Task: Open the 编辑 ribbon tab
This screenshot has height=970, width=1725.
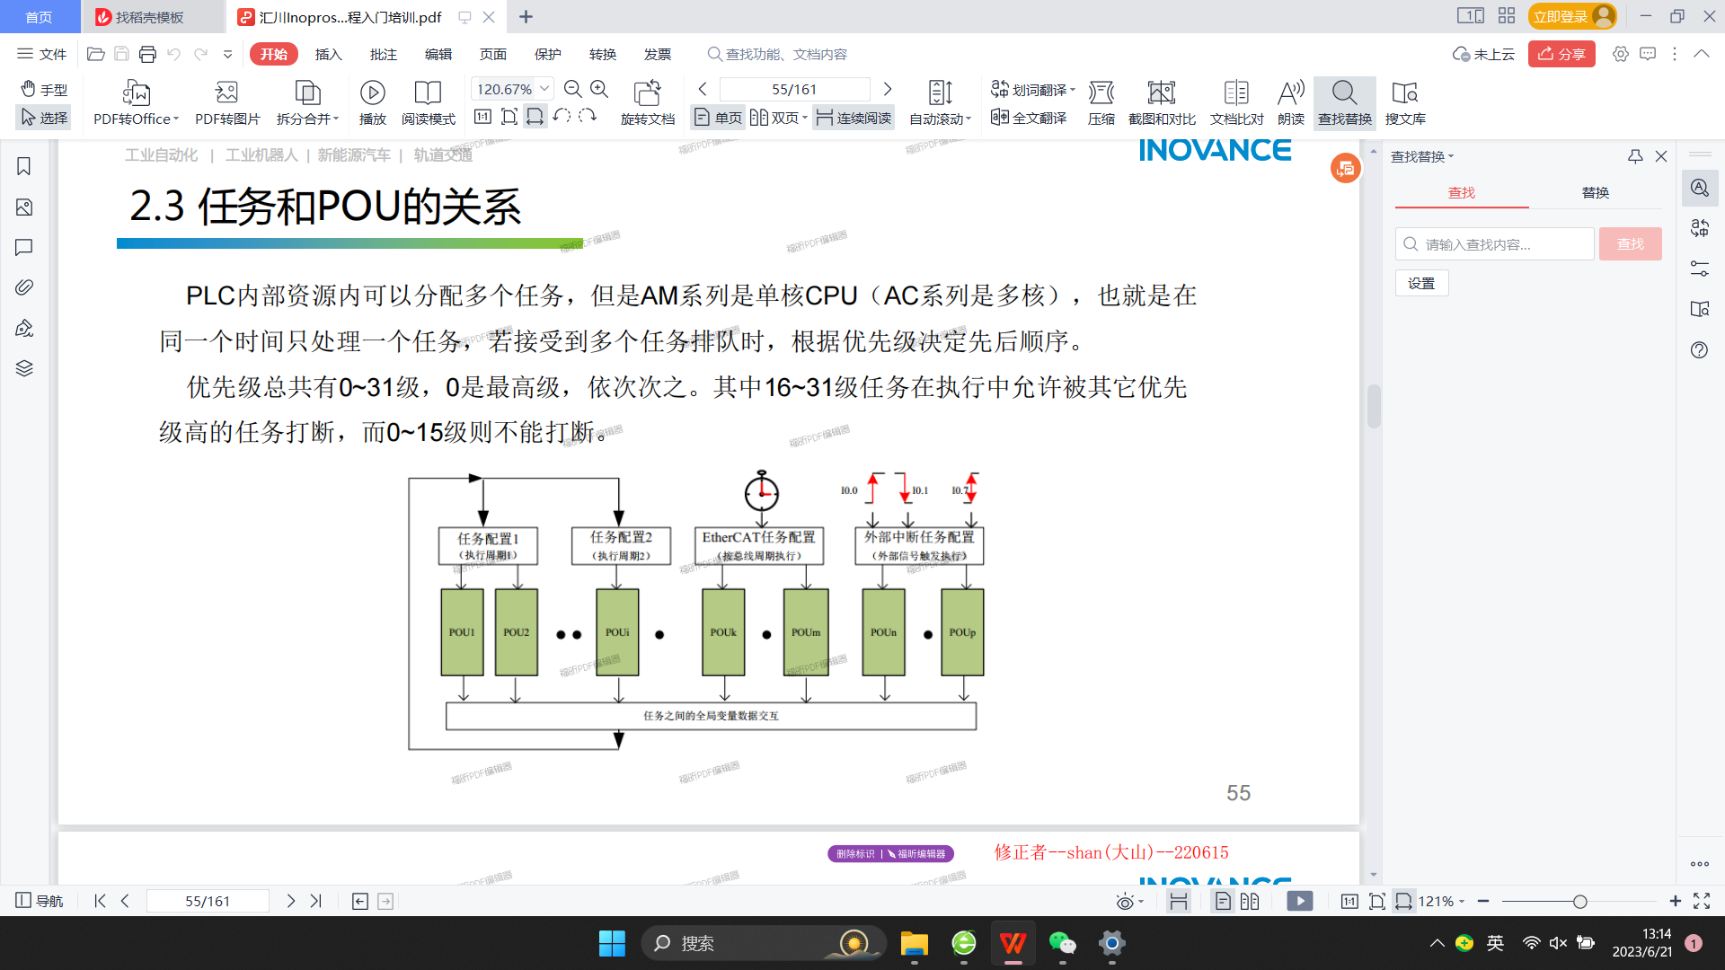Action: tap(438, 54)
